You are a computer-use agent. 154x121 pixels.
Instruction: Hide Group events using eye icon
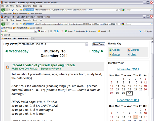(x=110, y=54)
